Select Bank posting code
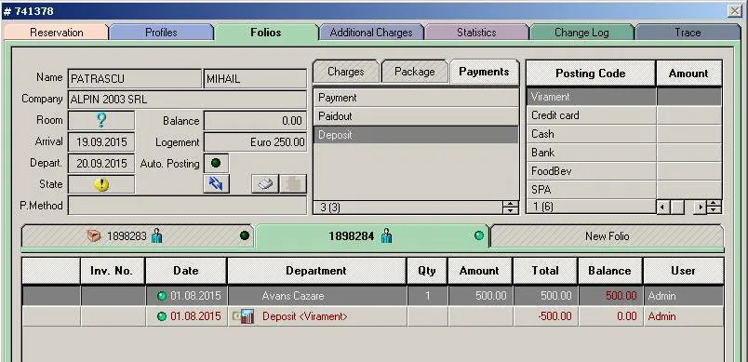 tap(592, 153)
